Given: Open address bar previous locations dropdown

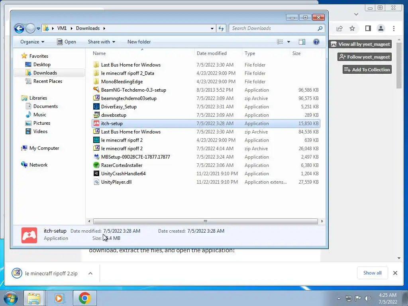Looking at the screenshot, I should (x=212, y=28).
